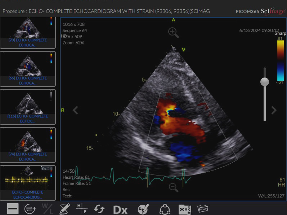Screen dimensions: 287x215
Task: Open the Dx diagnosis tool
Action: 120,209
